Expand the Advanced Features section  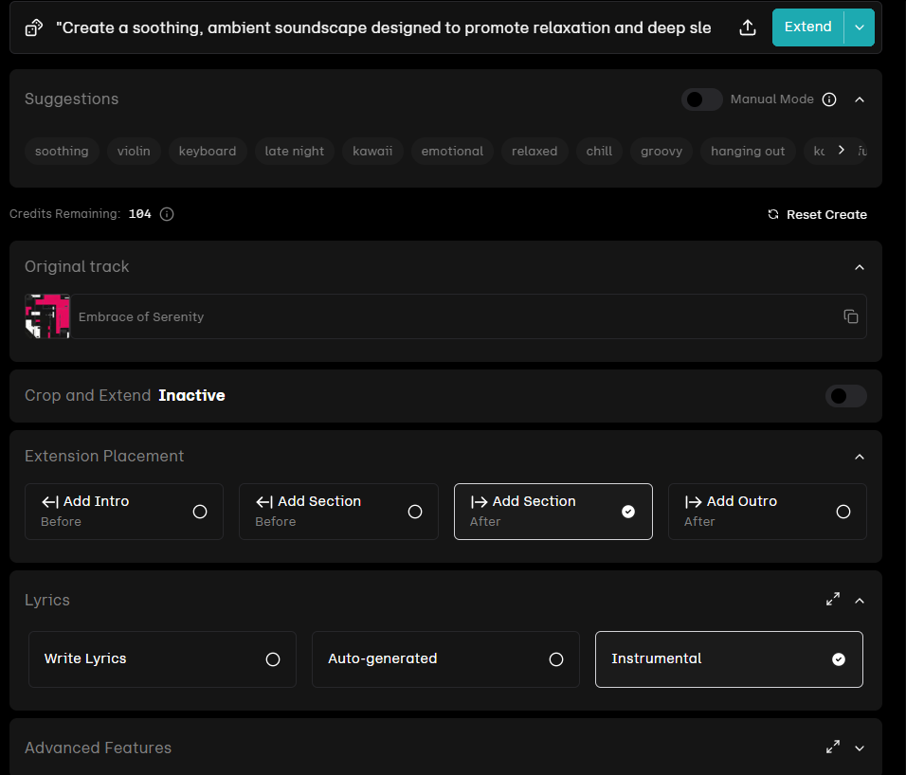pos(860,748)
